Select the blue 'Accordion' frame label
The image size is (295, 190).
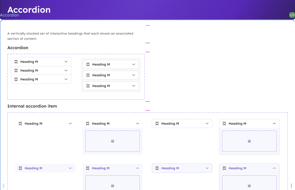click(9, 15)
